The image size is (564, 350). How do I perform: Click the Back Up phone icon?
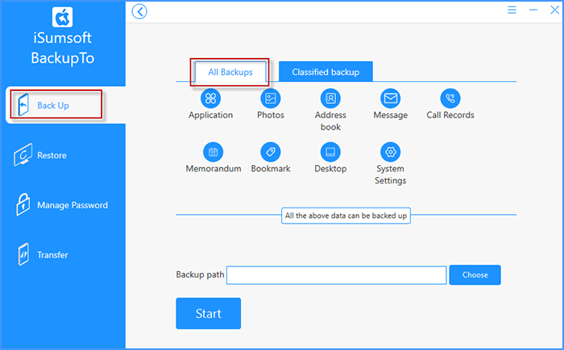pyautogui.click(x=23, y=105)
